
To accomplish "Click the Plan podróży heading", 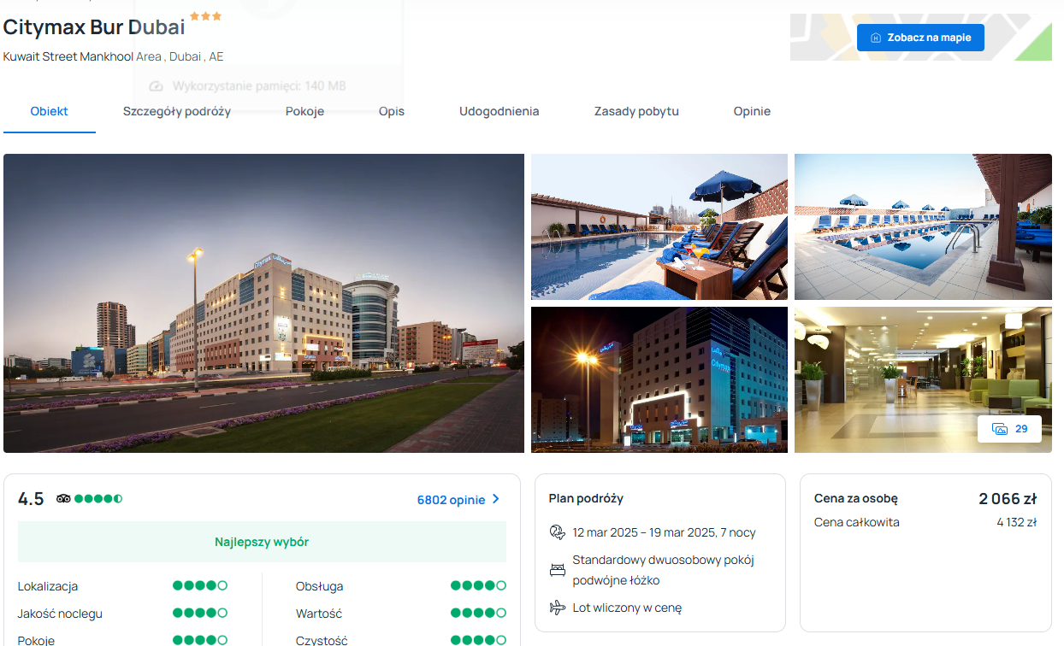I will click(x=586, y=498).
